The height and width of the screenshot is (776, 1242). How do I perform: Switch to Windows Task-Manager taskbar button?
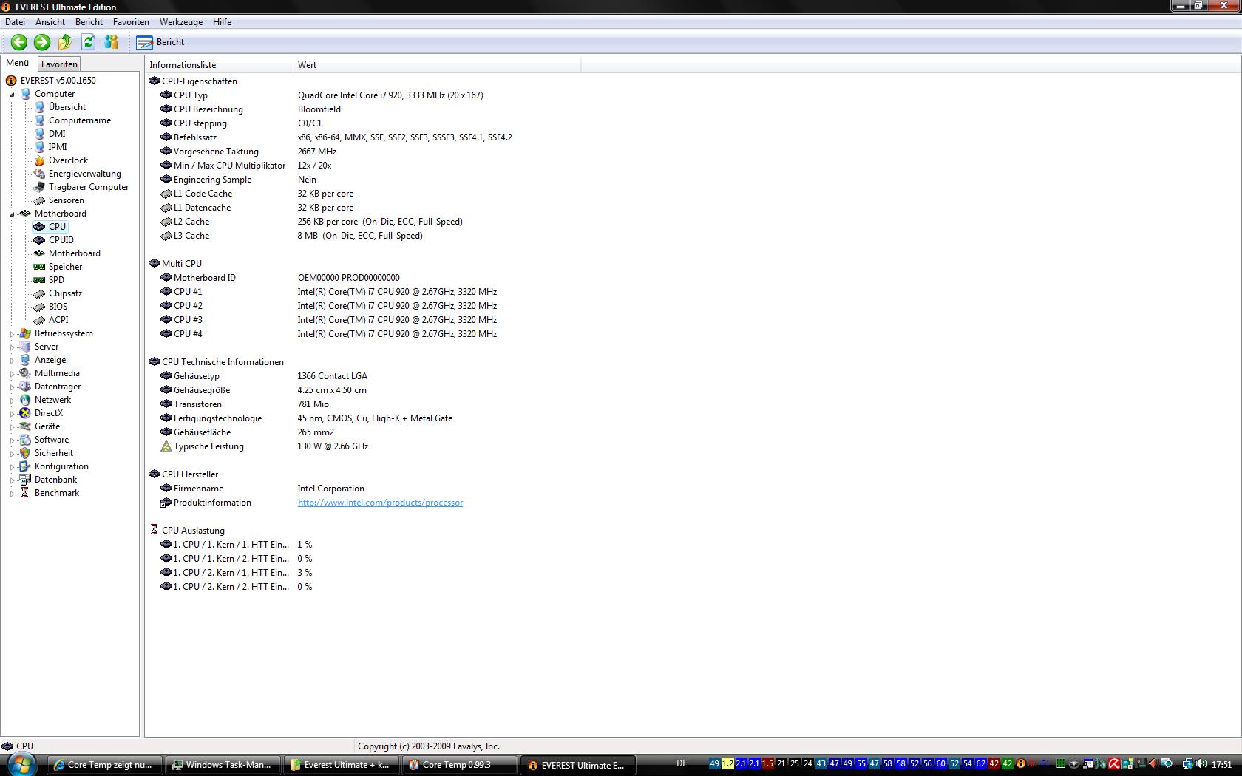[x=223, y=765]
